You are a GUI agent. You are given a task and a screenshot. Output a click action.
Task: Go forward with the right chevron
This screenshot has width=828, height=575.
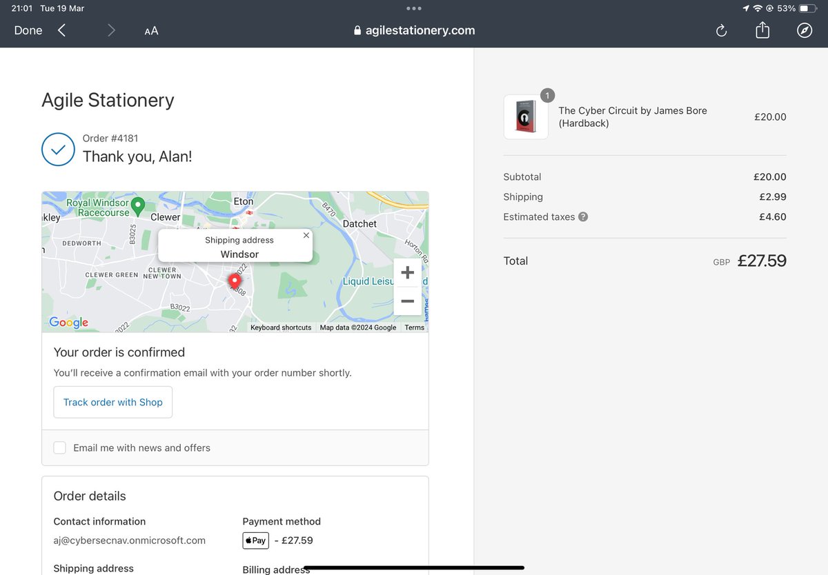coord(111,30)
